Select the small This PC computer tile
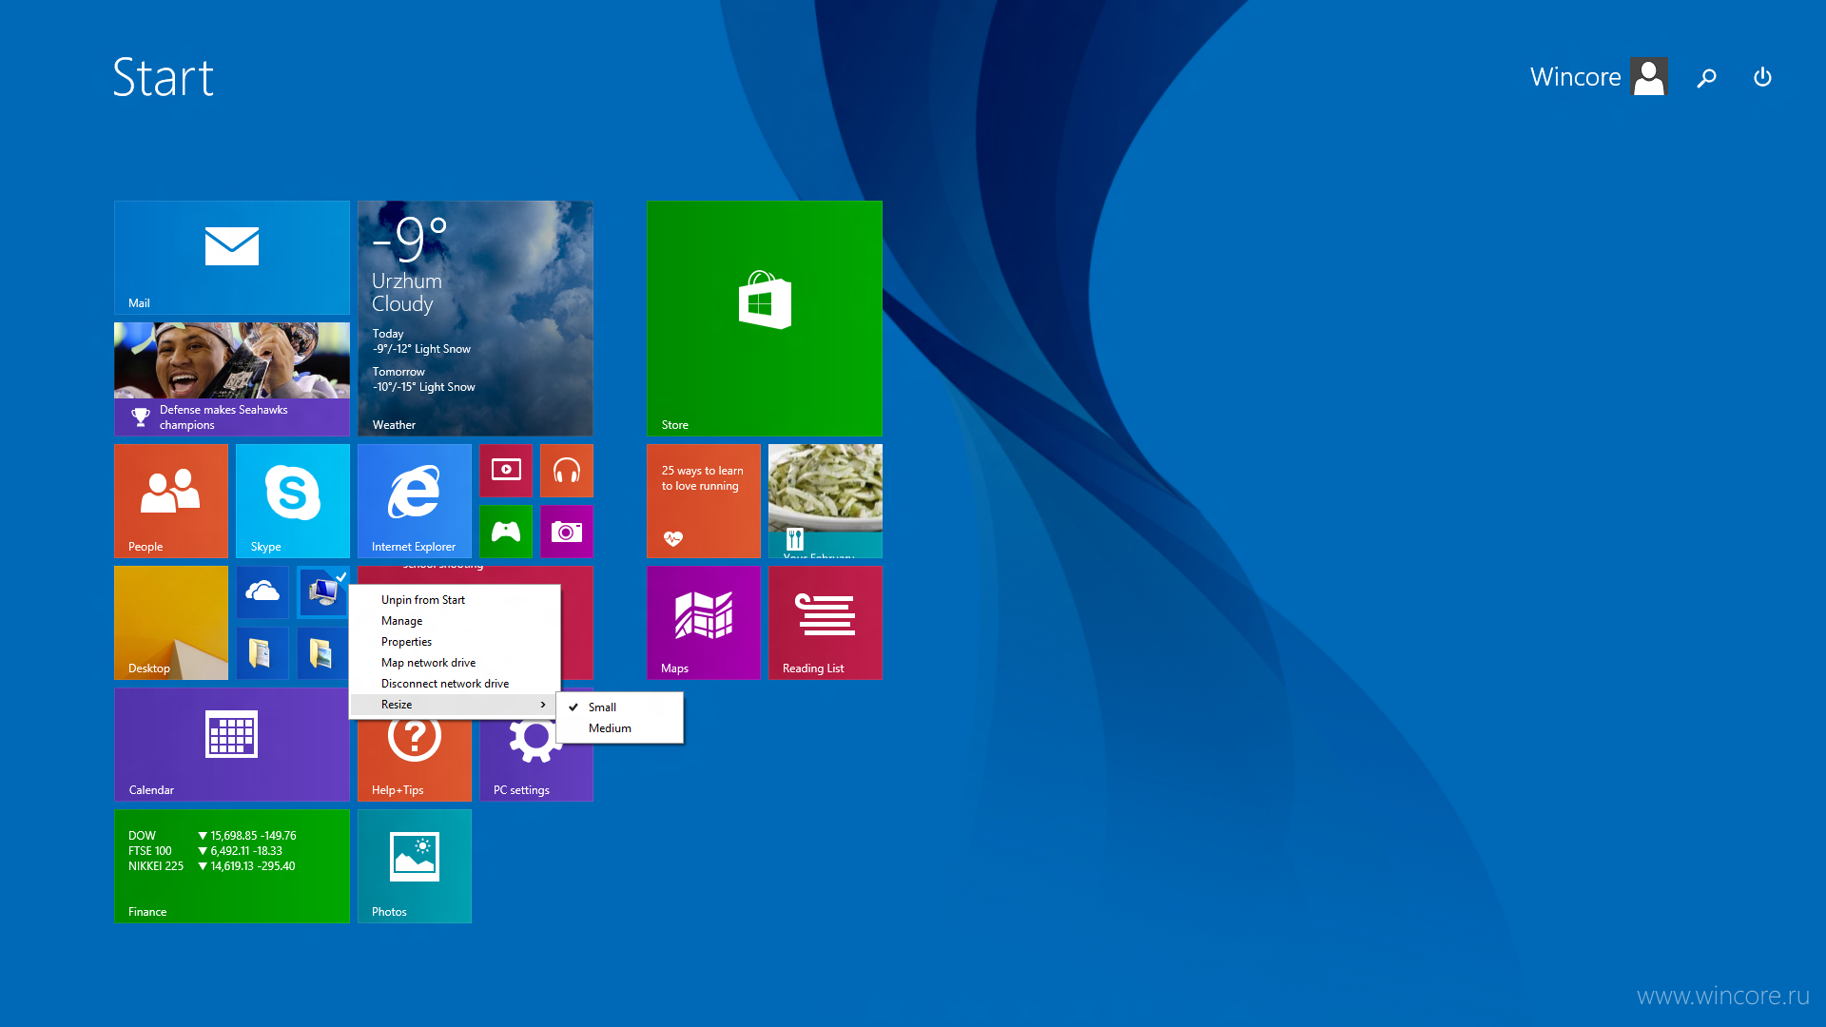 pyautogui.click(x=323, y=592)
